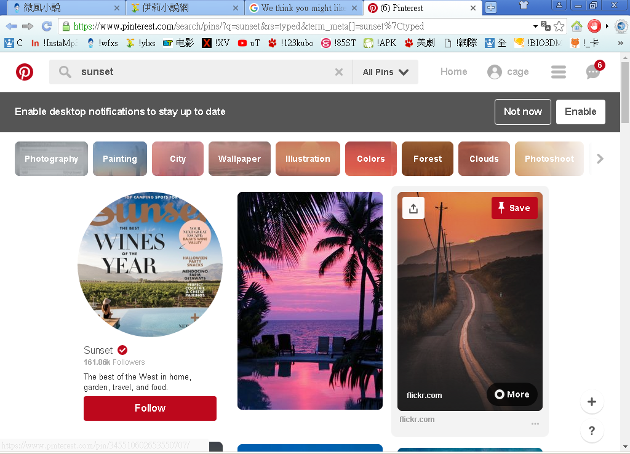Select the Painting category chip
Screen dimensions: 630x454
pos(120,159)
